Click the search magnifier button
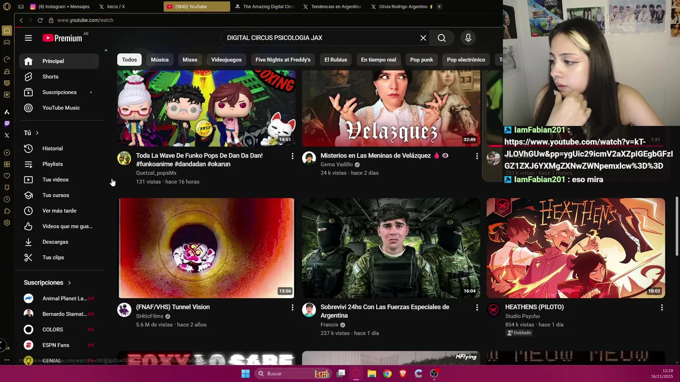Image resolution: width=680 pixels, height=382 pixels. pos(441,38)
